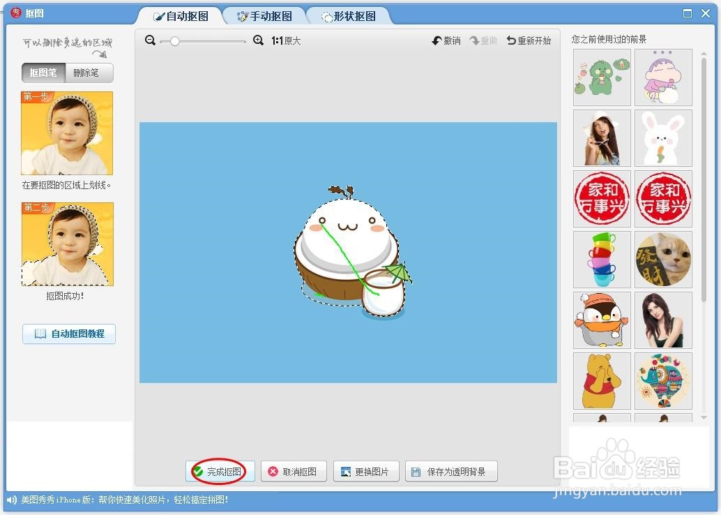This screenshot has width=721, height=515.
Task: Select the Winnie the Pooh thumbnail
Action: coord(602,381)
